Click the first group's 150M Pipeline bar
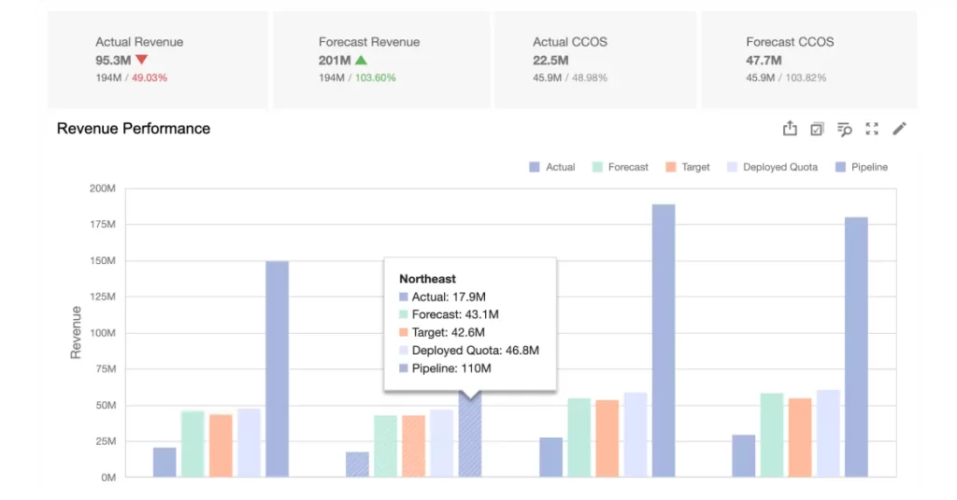 [x=277, y=368]
